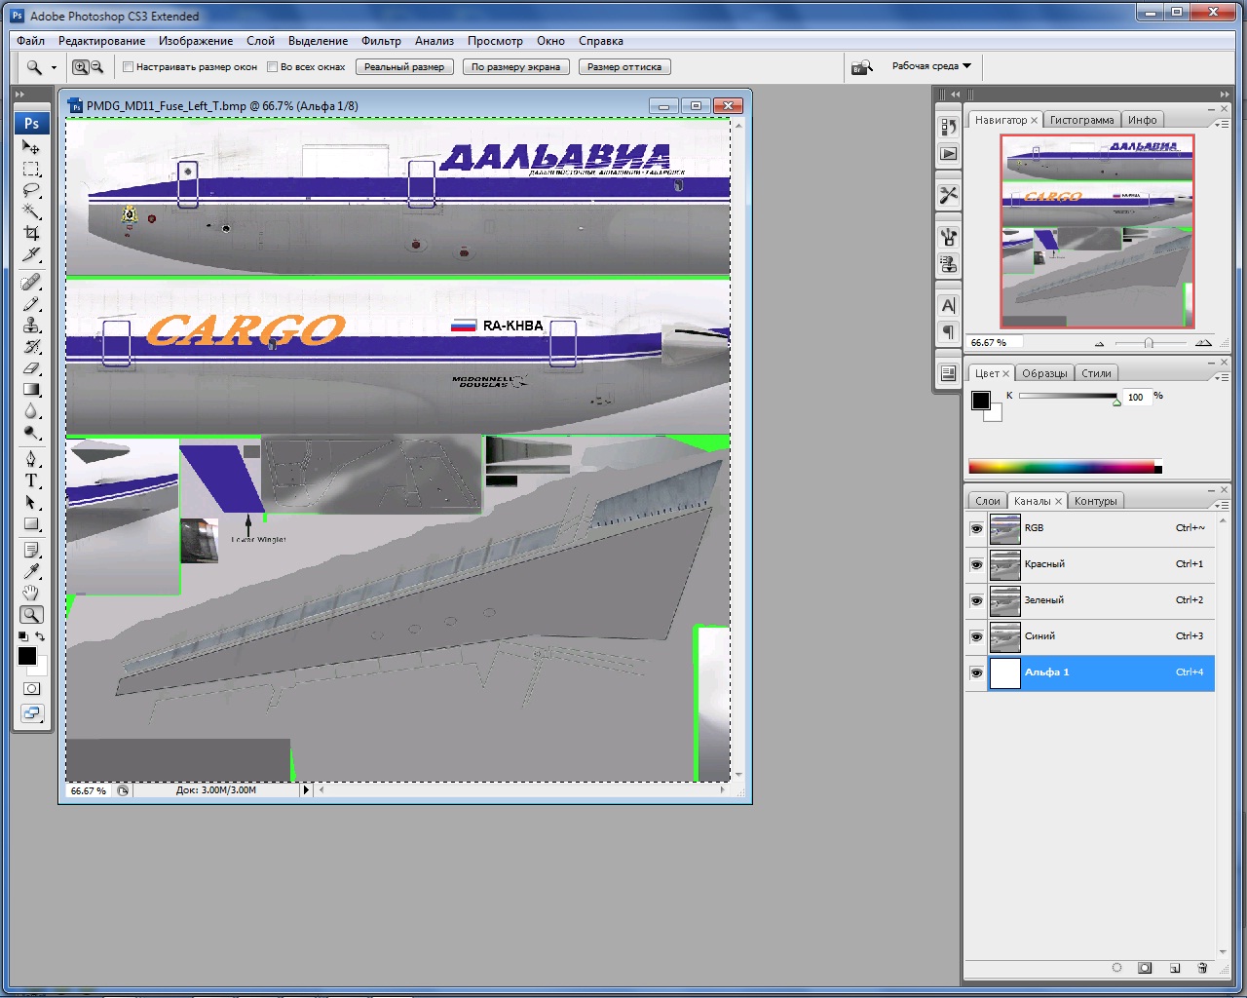Select the Rectangle shape tool
The height and width of the screenshot is (998, 1247).
pos(31,523)
